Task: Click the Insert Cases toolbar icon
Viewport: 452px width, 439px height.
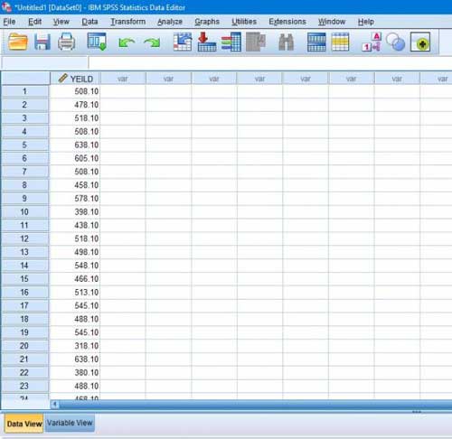Action: pyautogui.click(x=316, y=42)
